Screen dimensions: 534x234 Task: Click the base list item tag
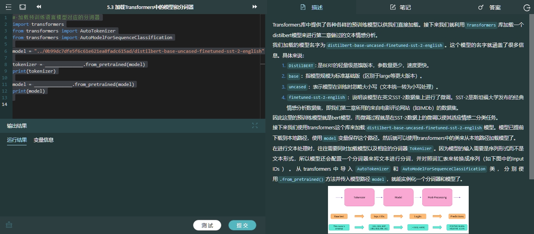293,76
